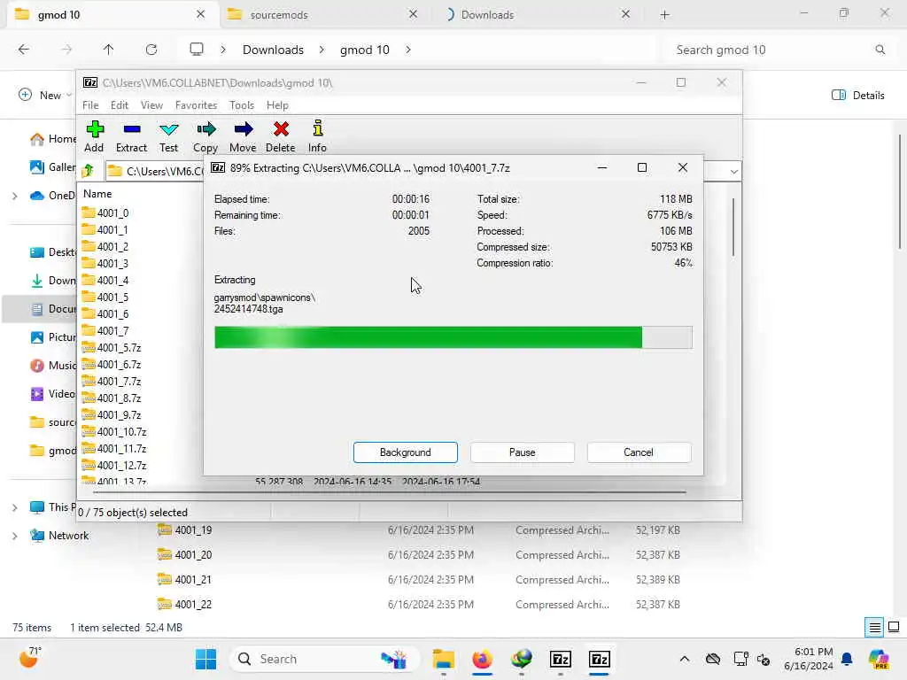Select the 4001_0 folder in 7-Zip list
Screen dimensions: 907x680
[x=105, y=212]
